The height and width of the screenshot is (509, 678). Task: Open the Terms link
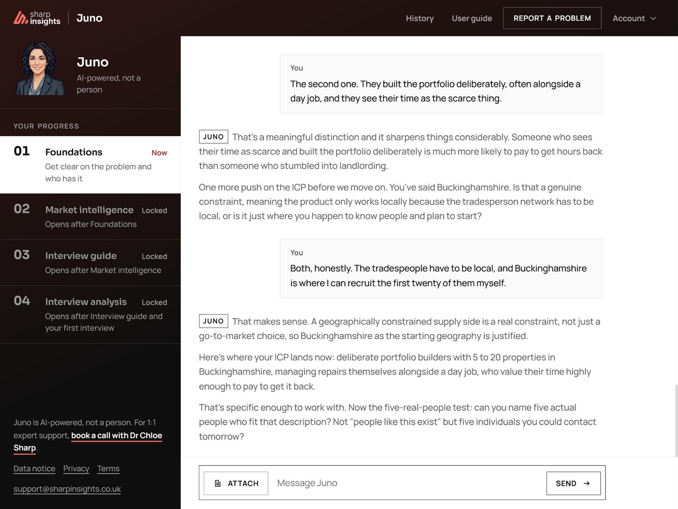[x=108, y=469]
